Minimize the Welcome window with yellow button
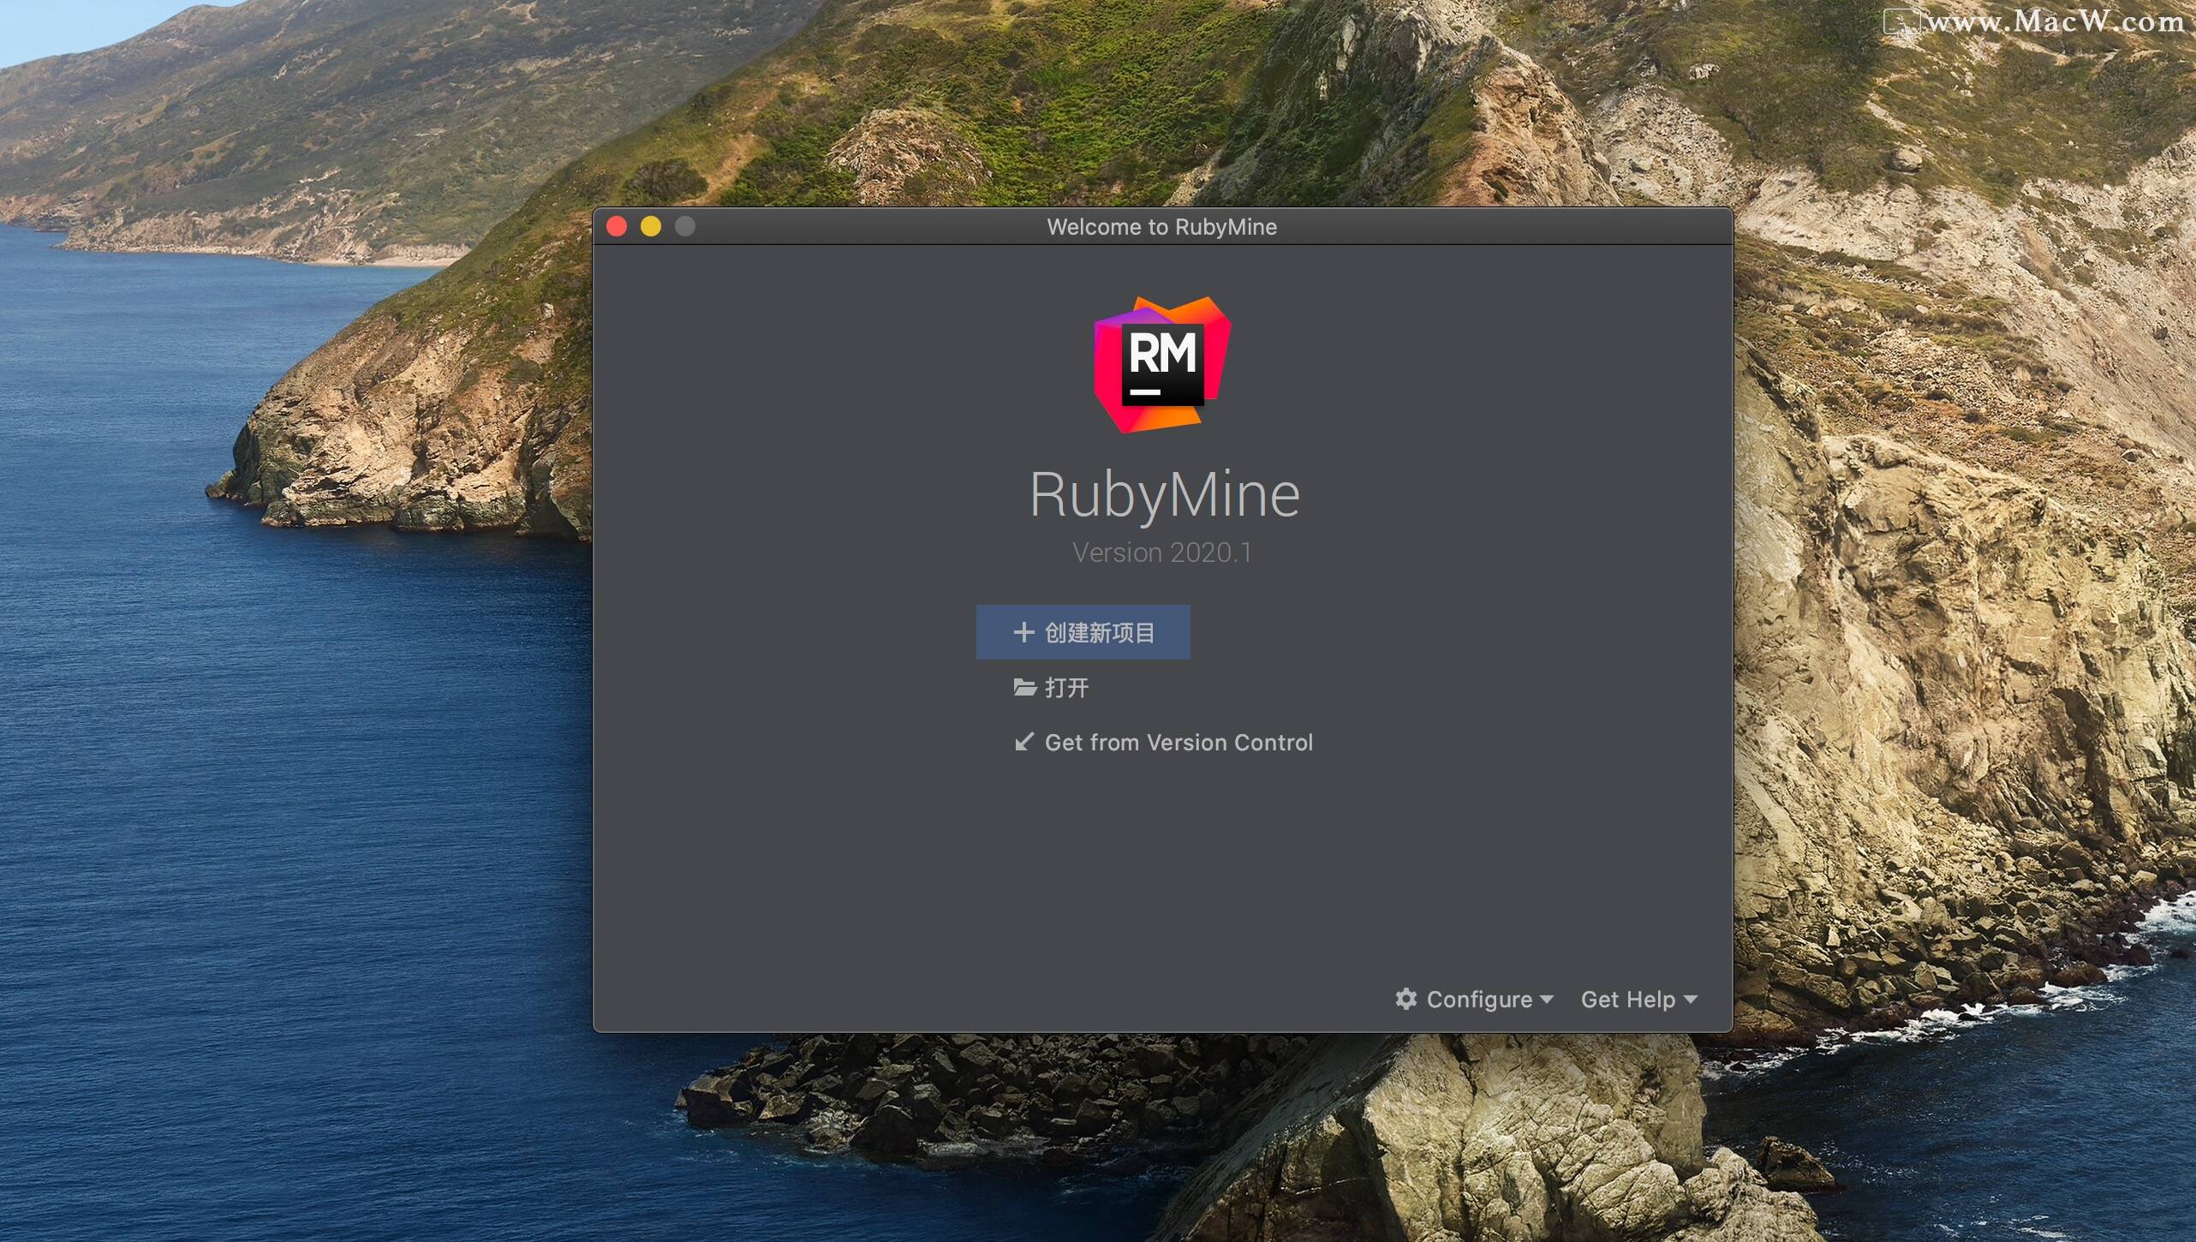 point(651,226)
